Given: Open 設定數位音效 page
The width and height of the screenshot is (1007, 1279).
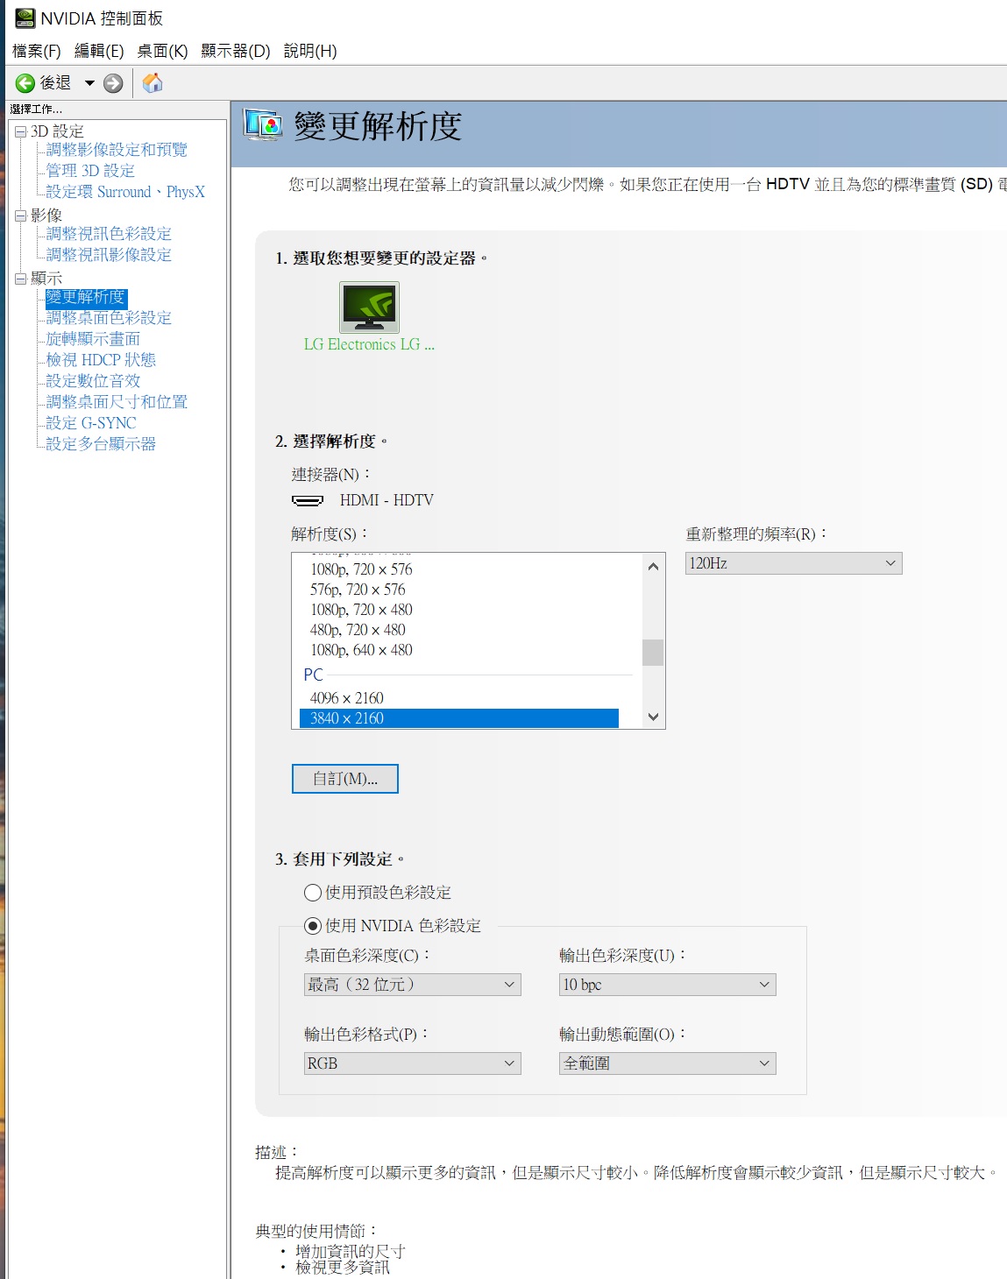Looking at the screenshot, I should click(x=93, y=381).
